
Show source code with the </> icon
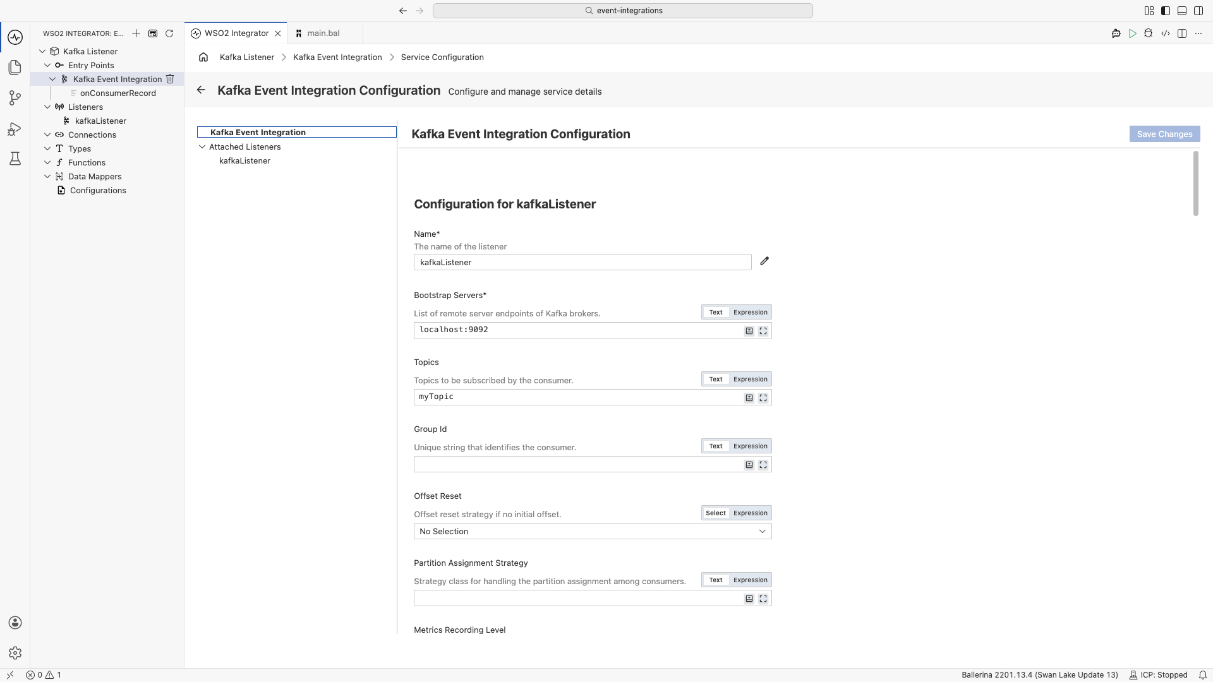click(x=1166, y=33)
